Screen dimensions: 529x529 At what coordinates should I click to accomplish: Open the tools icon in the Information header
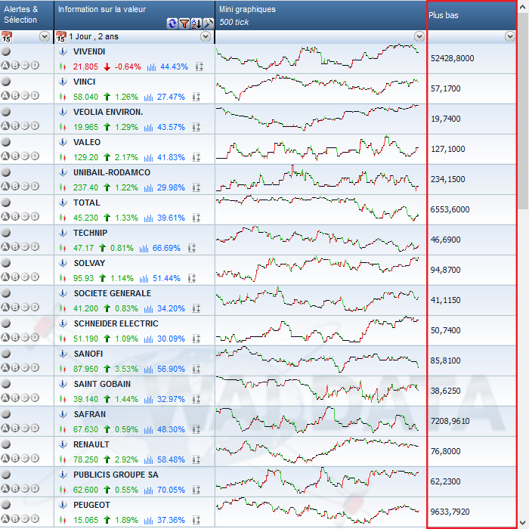(x=209, y=23)
